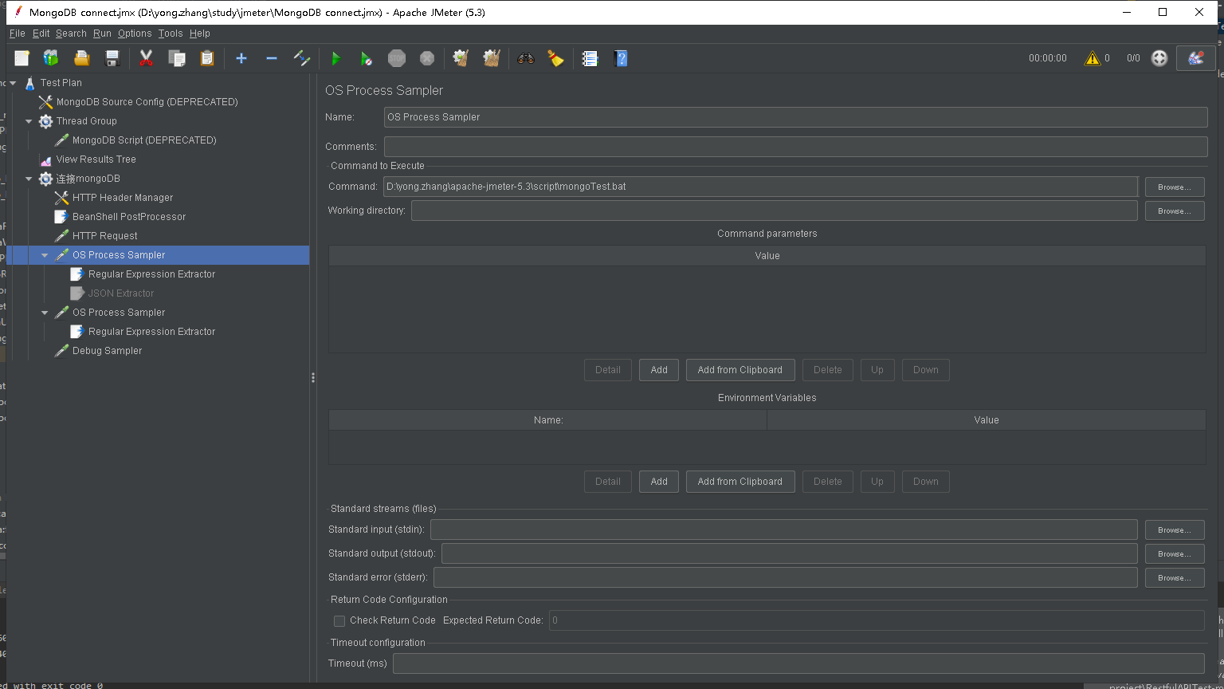Open the Edit menu
Viewport: 1224px width, 689px height.
click(41, 33)
